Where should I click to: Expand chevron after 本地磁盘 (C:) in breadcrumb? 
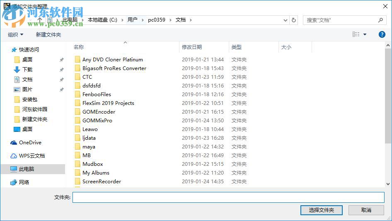122,20
